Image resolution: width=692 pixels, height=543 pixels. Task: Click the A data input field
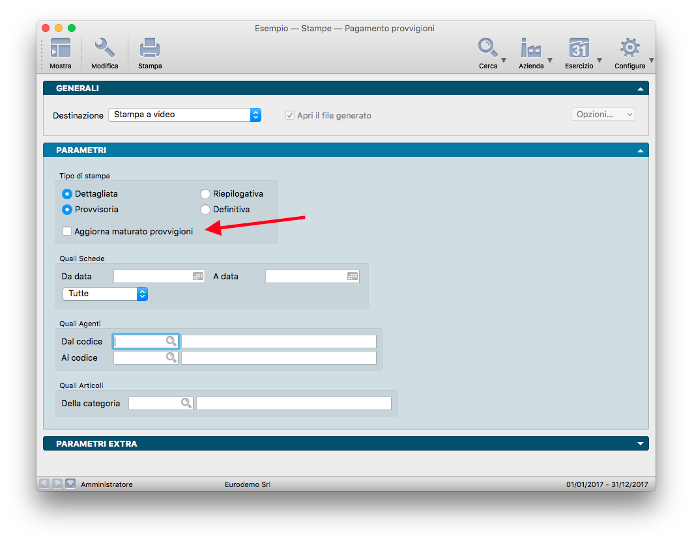point(305,276)
